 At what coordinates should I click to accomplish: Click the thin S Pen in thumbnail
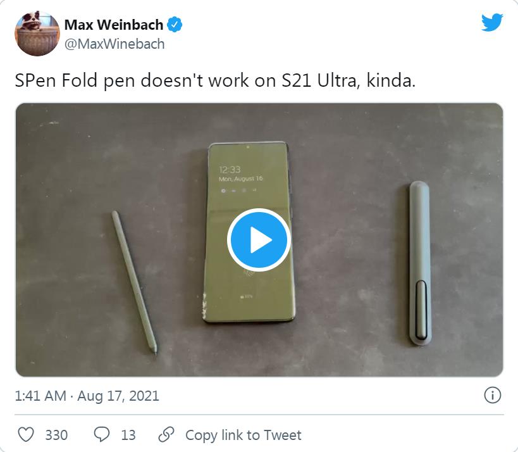click(x=134, y=283)
